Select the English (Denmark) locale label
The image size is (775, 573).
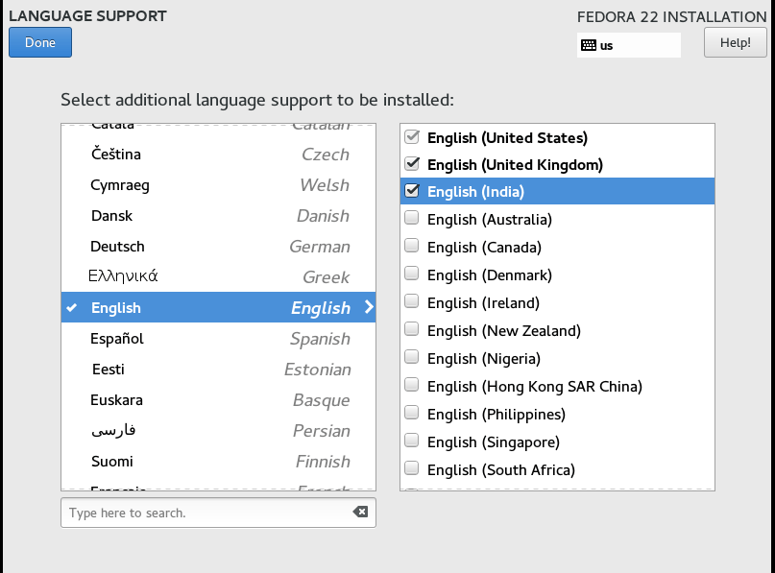click(x=490, y=275)
